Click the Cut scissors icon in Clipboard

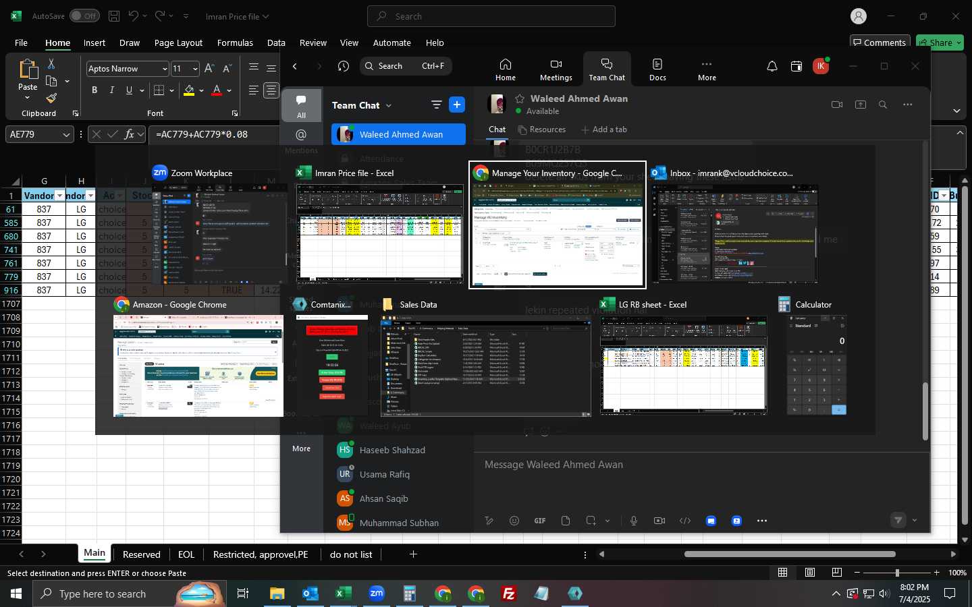(x=51, y=63)
